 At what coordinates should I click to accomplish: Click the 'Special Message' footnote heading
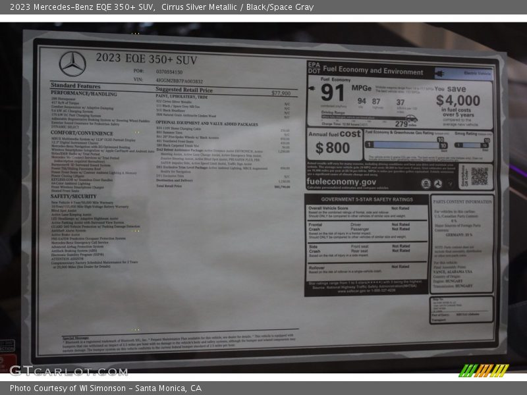pyautogui.click(x=75, y=338)
